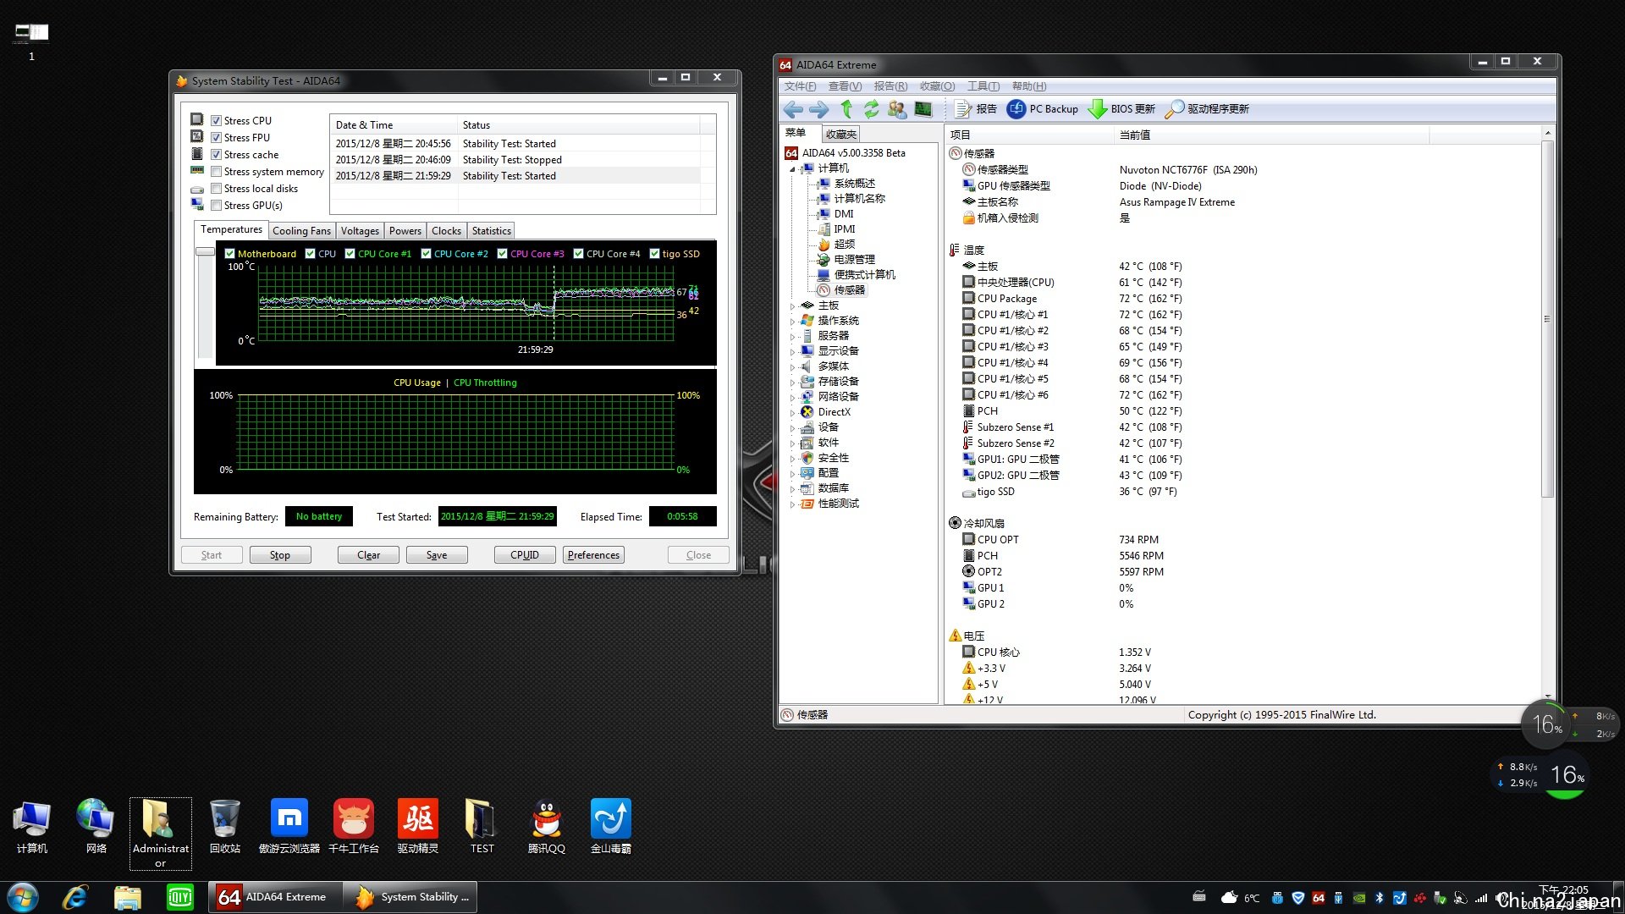This screenshot has width=1625, height=914.
Task: Open the iQIYI green taskbar icon
Action: [x=179, y=897]
